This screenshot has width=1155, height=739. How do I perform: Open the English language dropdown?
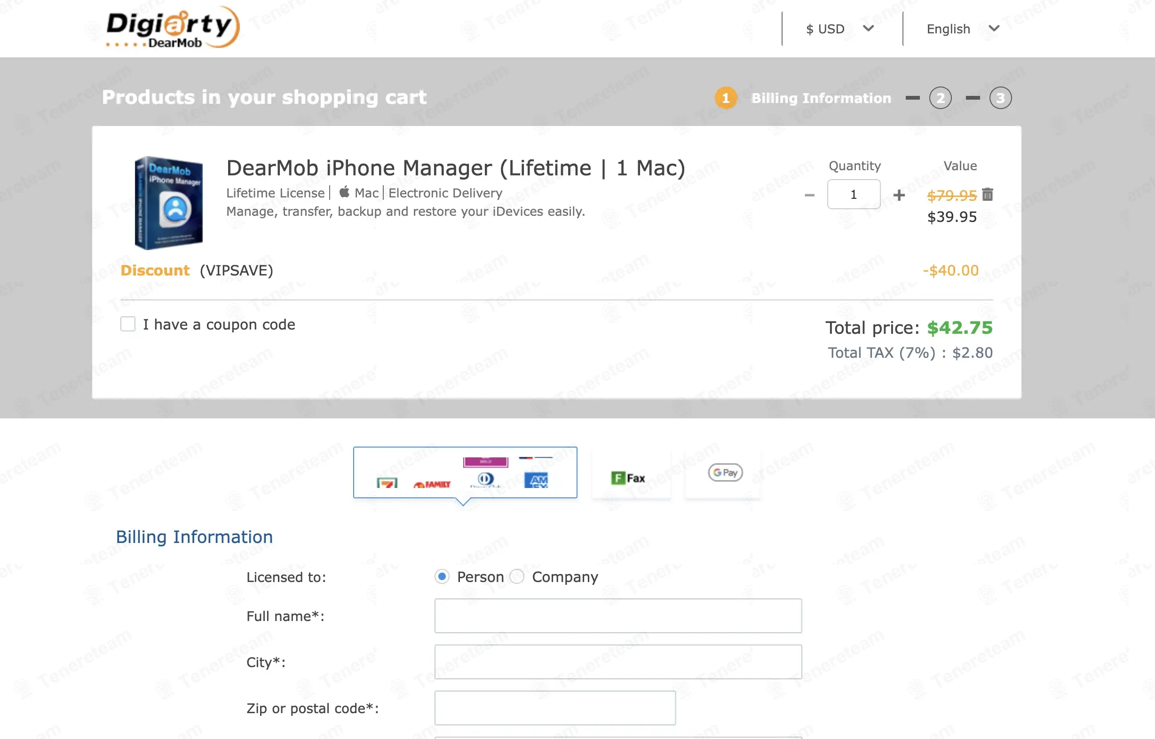[x=963, y=29]
